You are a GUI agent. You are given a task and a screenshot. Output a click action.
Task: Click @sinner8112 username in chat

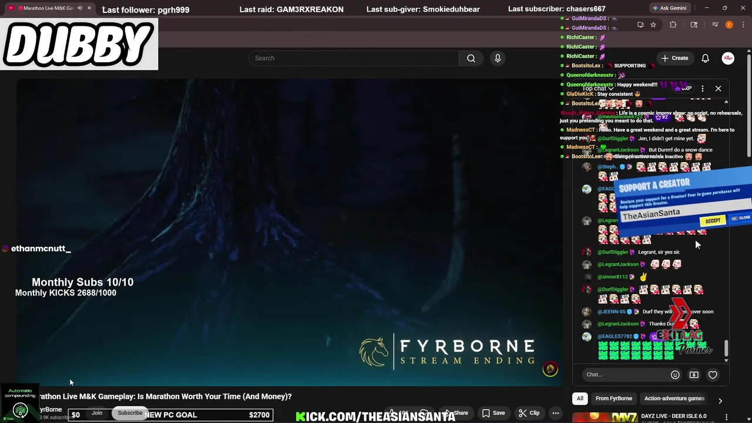[613, 277]
